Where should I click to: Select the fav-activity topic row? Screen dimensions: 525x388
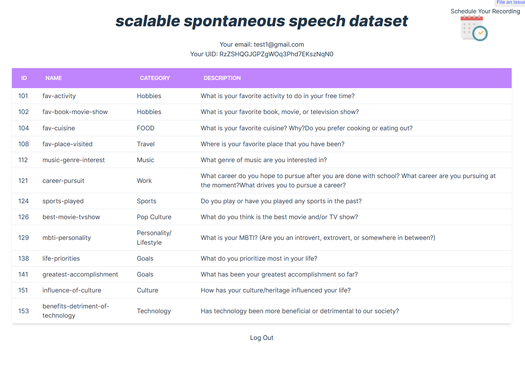click(x=59, y=96)
